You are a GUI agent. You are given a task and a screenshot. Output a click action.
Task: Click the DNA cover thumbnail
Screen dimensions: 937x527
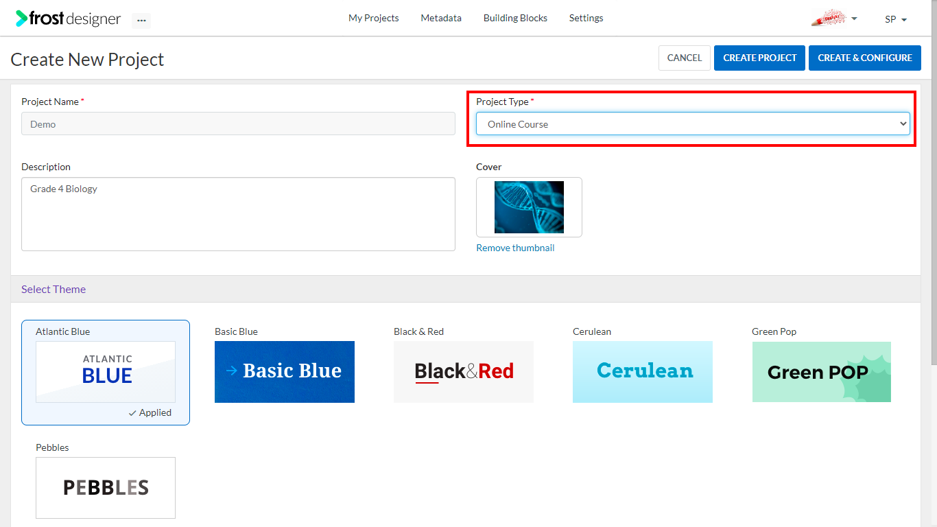(x=529, y=207)
